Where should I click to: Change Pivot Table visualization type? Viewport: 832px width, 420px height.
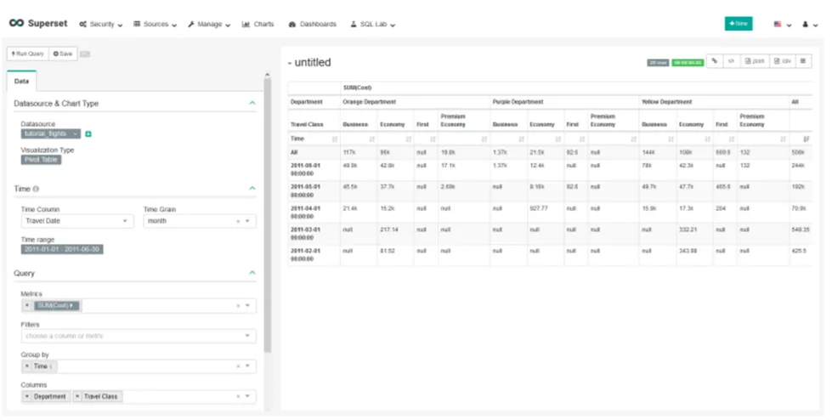(x=41, y=160)
